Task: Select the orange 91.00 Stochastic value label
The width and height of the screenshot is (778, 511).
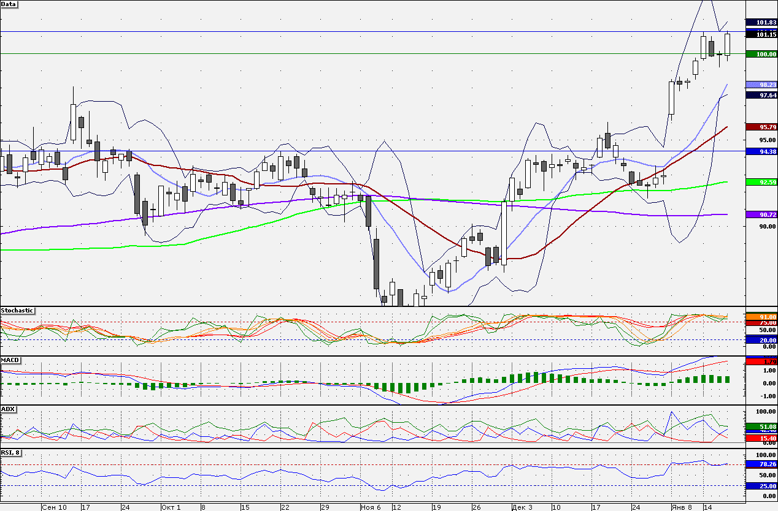Action: (x=761, y=317)
